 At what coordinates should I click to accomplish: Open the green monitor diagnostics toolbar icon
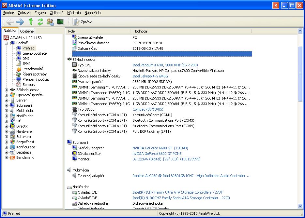coord(60,22)
